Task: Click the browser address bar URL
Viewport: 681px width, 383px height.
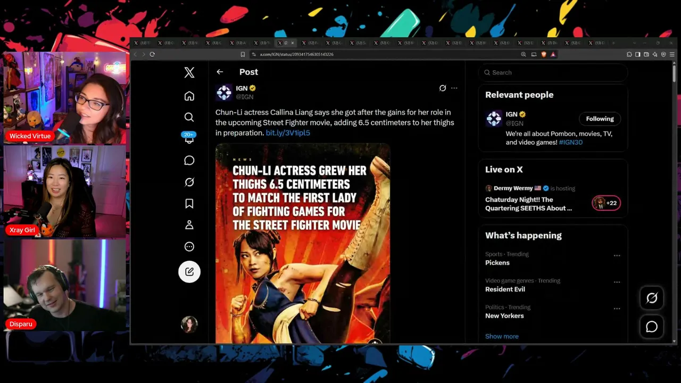Action: 297,54
